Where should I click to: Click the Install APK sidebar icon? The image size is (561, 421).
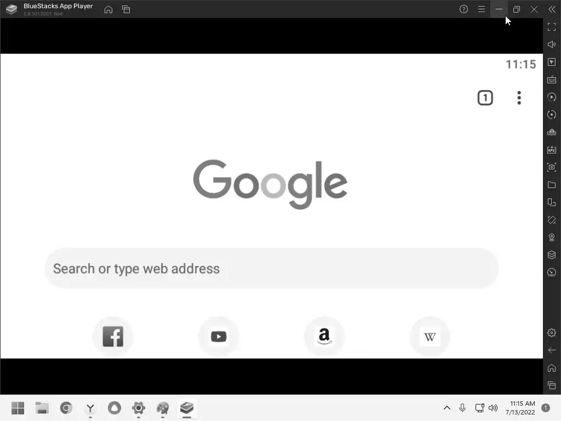552,150
